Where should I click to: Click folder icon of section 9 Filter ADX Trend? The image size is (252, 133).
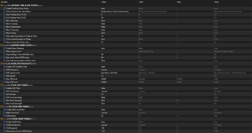[x=2, y=85]
